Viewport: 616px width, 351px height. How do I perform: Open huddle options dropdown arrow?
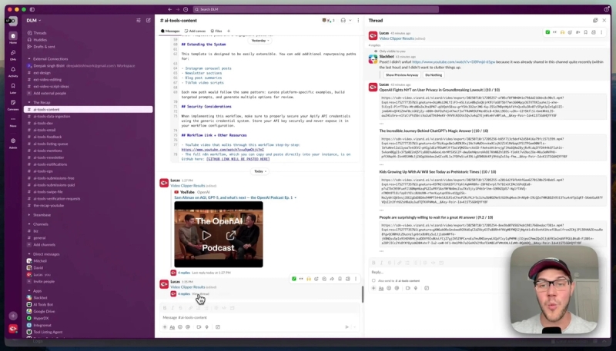pos(350,21)
